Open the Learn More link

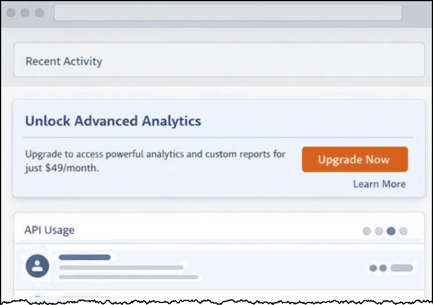click(379, 184)
